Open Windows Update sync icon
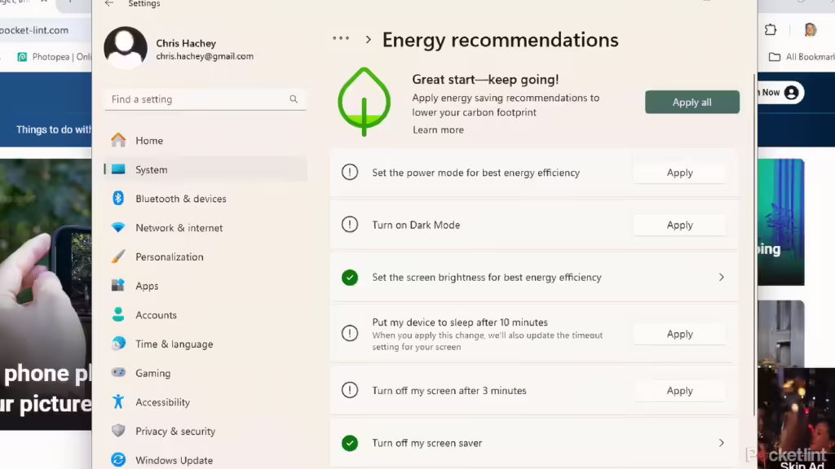Viewport: 835px width, 469px height. [x=118, y=460]
